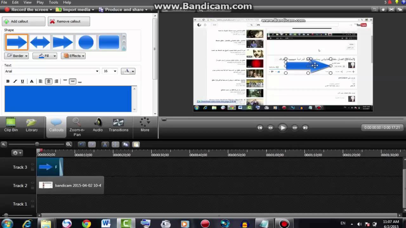Align callout text left
The width and height of the screenshot is (406, 228).
pos(41,81)
